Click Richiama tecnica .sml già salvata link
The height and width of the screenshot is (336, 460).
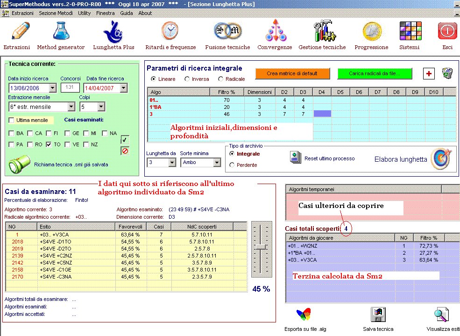71,164
